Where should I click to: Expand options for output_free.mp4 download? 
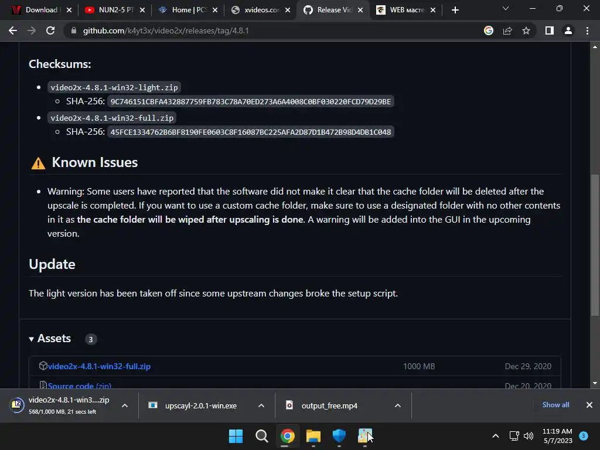tap(398, 405)
